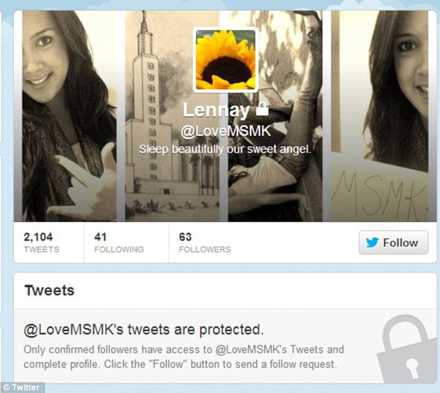440x393 pixels.
Task: Click the Lennay display name
Action: pos(216,110)
